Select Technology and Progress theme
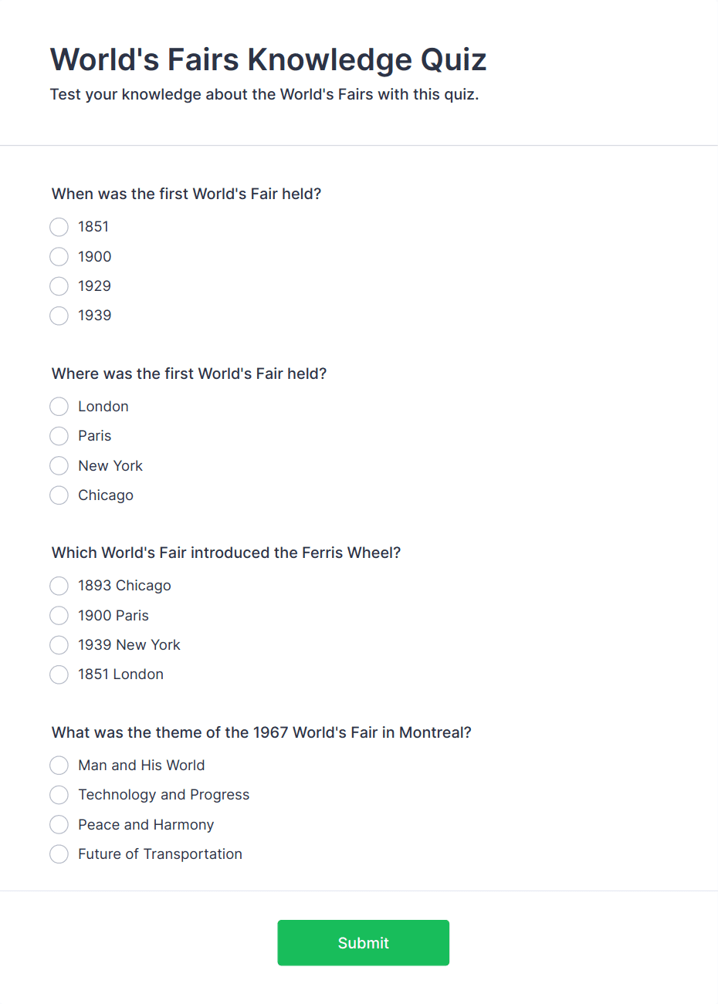Viewport: 718px width, 1004px height. coord(59,795)
